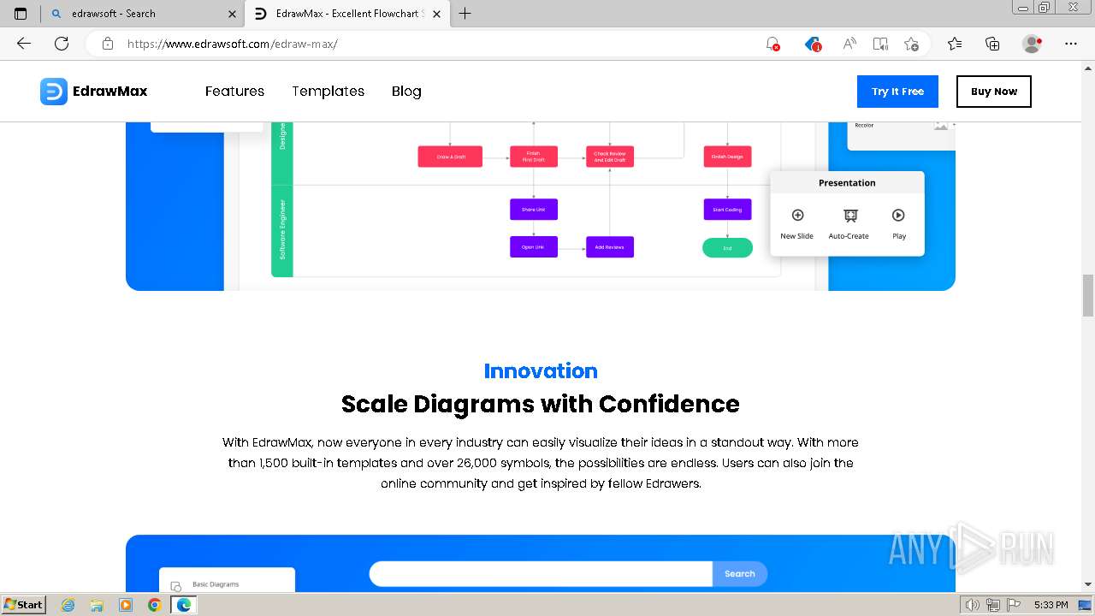
Task: Open the tab actions menu icon
Action: click(x=21, y=14)
